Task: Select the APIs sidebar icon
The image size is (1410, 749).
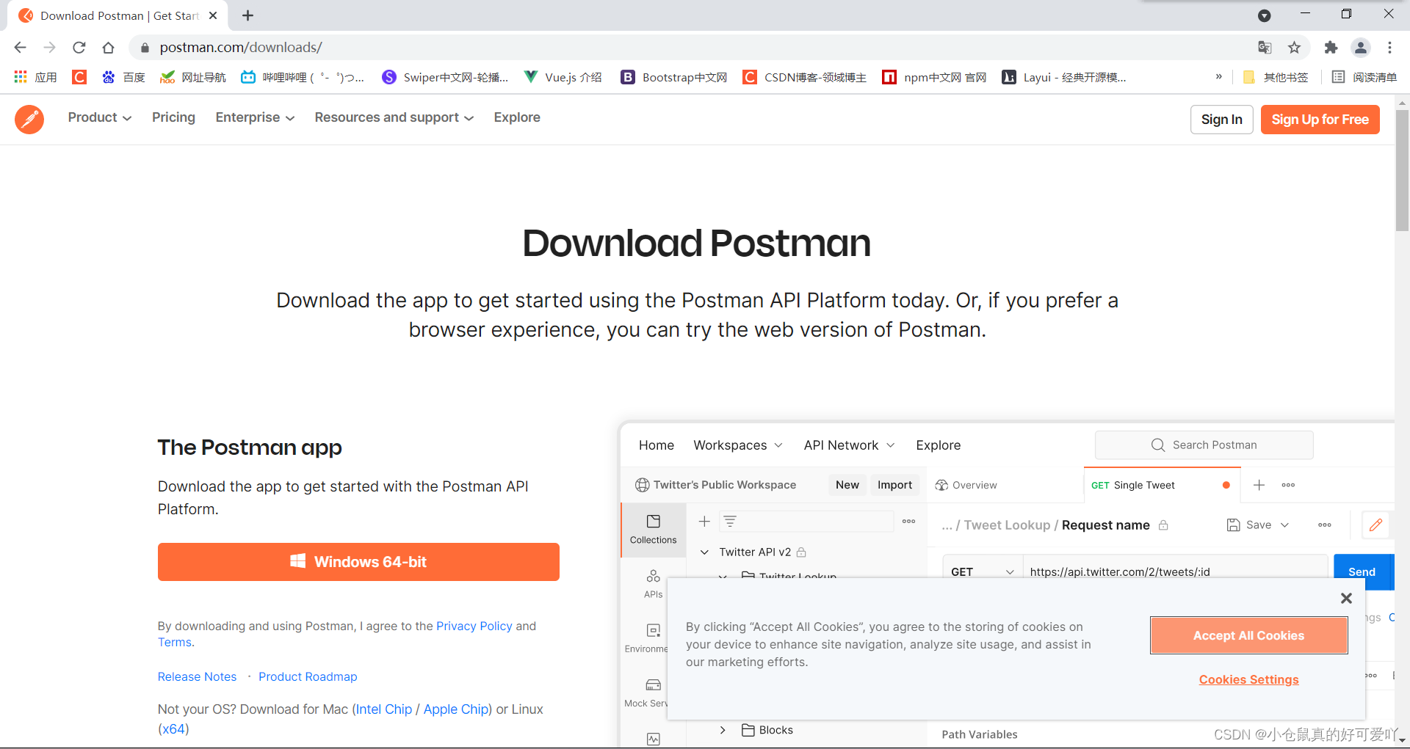Action: coord(653,583)
